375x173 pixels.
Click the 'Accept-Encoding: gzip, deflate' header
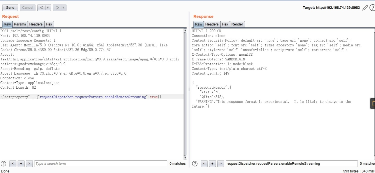click(x=30, y=69)
